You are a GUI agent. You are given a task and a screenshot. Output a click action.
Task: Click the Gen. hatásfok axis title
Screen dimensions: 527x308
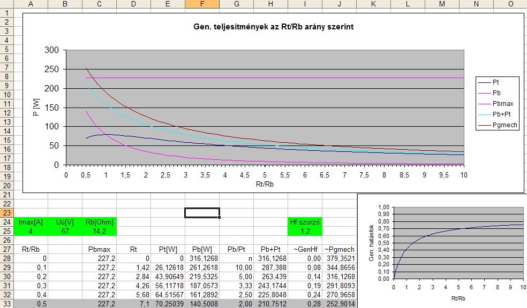(x=371, y=243)
